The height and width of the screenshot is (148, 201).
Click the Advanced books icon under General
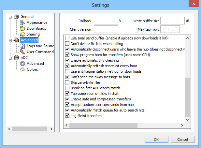(x=16, y=40)
